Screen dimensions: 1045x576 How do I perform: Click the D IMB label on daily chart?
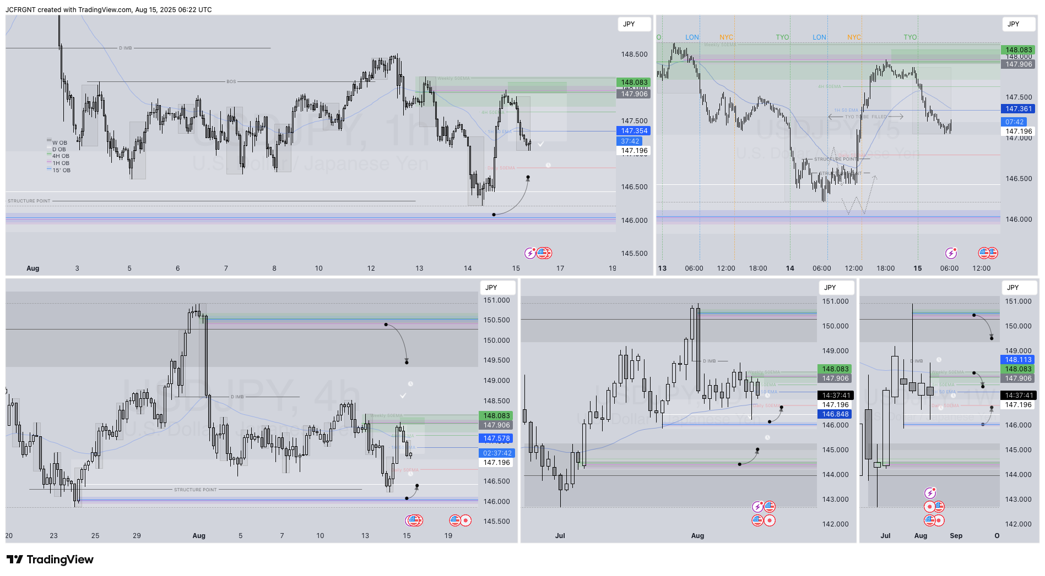pos(710,361)
